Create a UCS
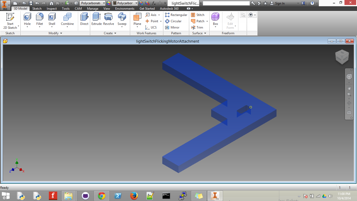The height and width of the screenshot is (201, 357). 151,27
